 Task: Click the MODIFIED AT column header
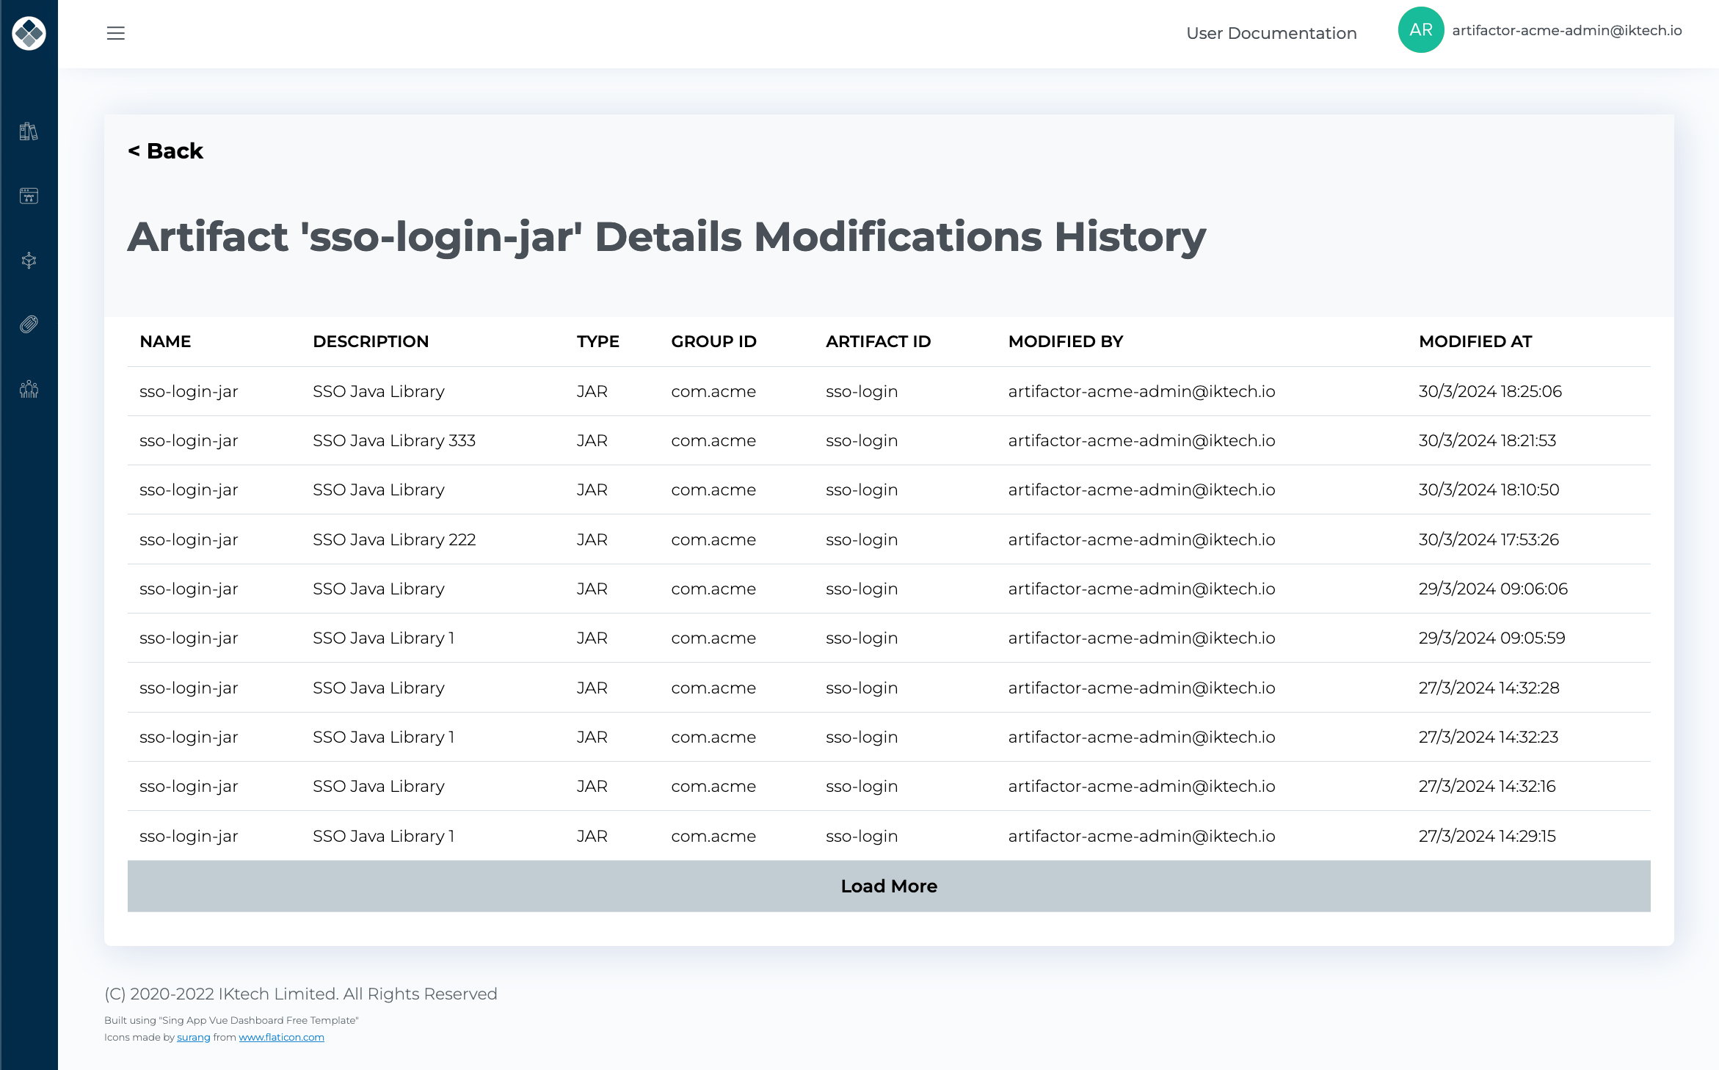point(1475,341)
